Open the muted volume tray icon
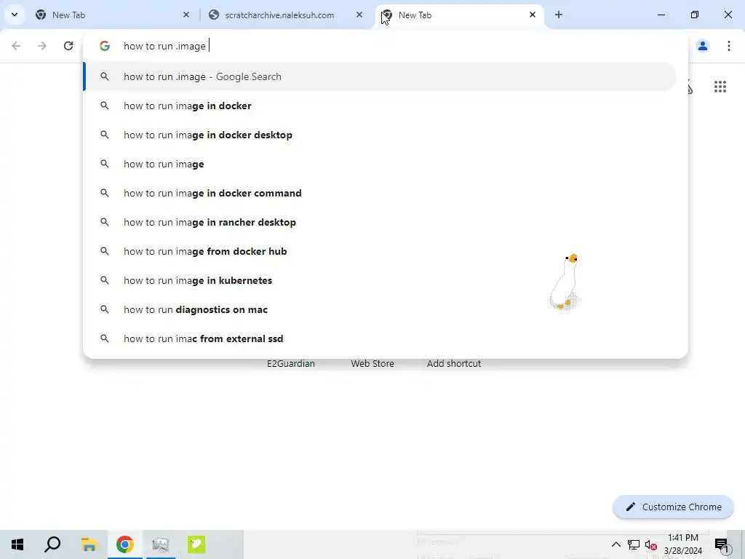 (651, 544)
